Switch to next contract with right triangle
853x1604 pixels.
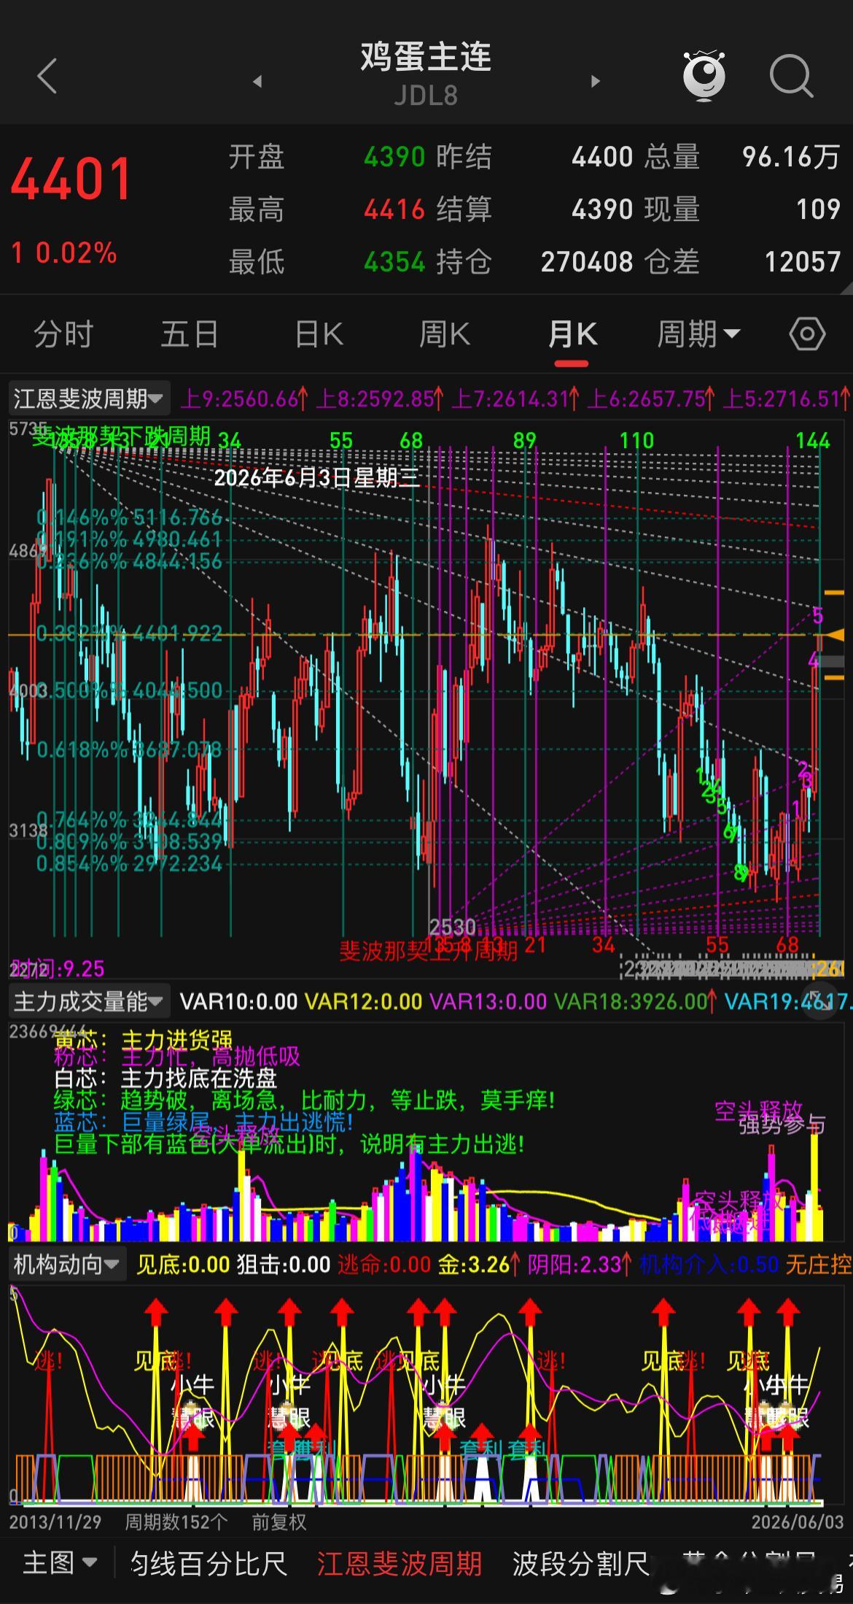coord(595,81)
